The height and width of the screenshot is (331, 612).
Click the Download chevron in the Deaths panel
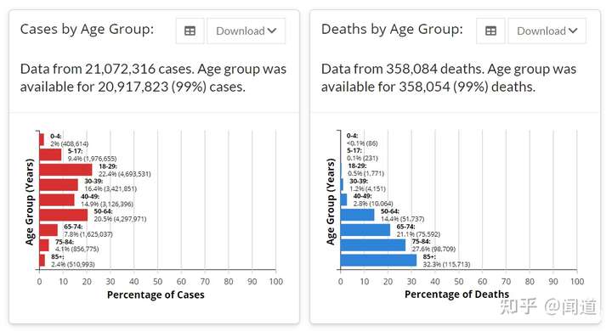pyautogui.click(x=573, y=31)
